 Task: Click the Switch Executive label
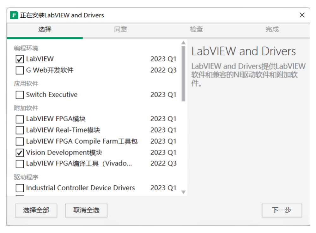coord(52,95)
